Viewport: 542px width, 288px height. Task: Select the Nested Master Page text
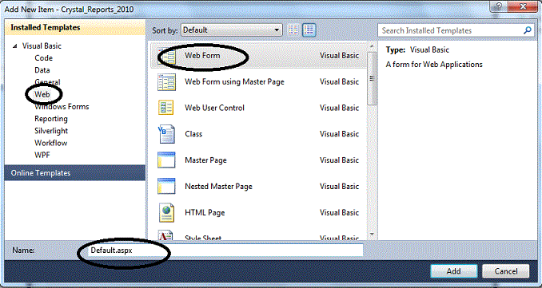218,186
